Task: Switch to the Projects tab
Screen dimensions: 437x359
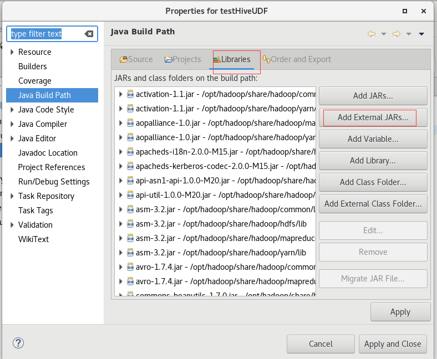Action: (182, 59)
